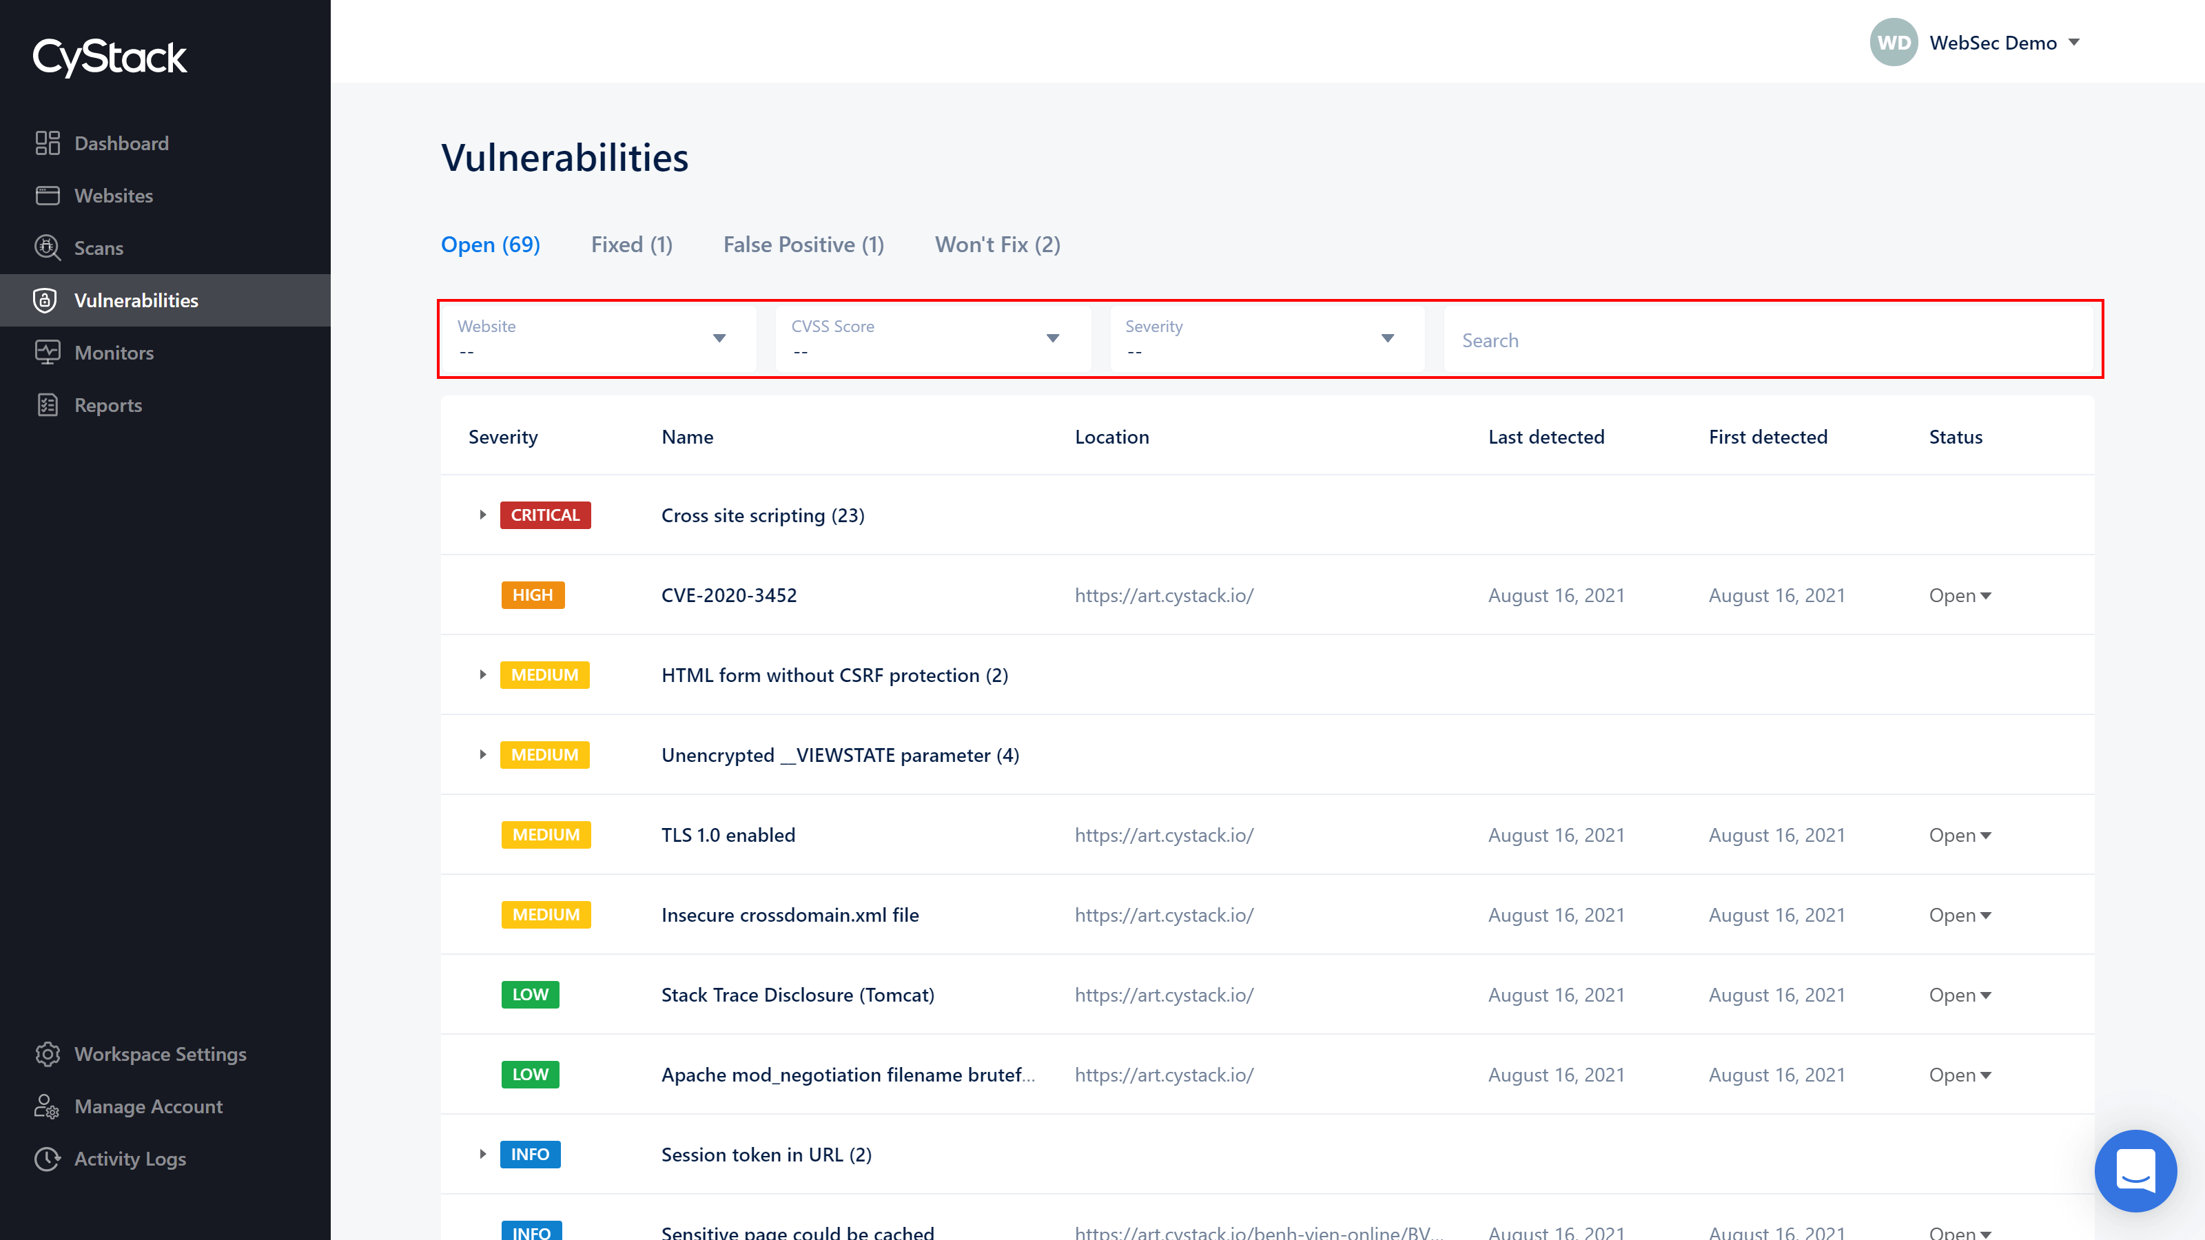Open Apache mod_negotiation filename bruteforce entry
Screen dimensions: 2205x1240
tap(848, 1075)
